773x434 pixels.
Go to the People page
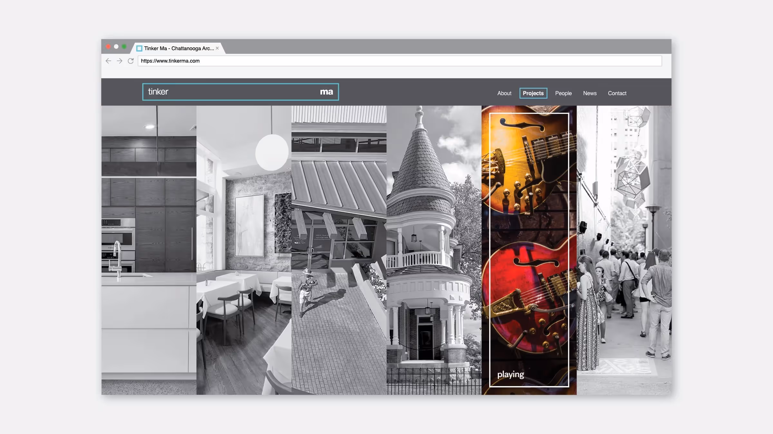pyautogui.click(x=563, y=93)
